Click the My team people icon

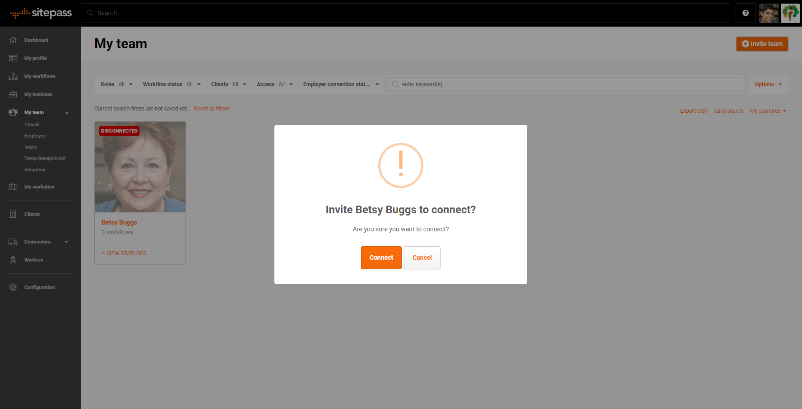(x=13, y=112)
